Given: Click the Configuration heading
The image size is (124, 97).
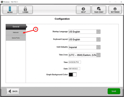Looking at the screenshot, I should (62, 19).
